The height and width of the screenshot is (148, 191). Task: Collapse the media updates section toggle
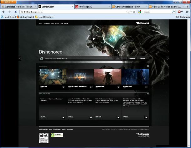[148, 66]
